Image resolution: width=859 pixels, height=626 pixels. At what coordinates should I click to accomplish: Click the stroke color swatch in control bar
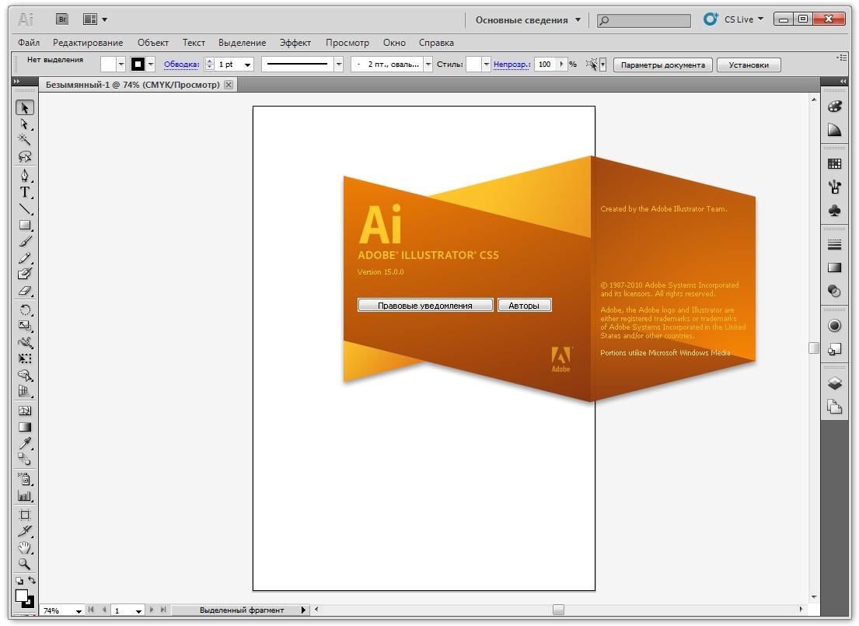[138, 65]
